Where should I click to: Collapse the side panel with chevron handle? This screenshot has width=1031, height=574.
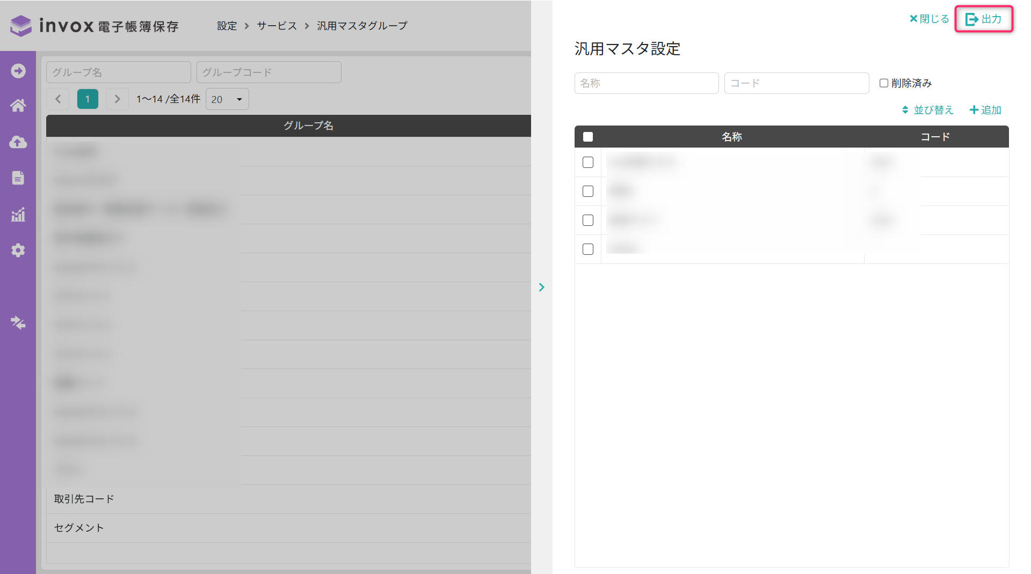pos(541,288)
